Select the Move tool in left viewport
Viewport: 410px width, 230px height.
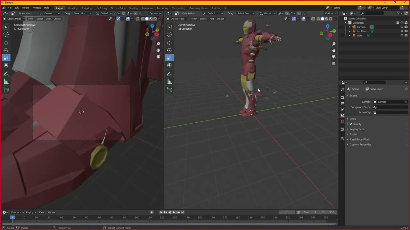(x=6, y=43)
